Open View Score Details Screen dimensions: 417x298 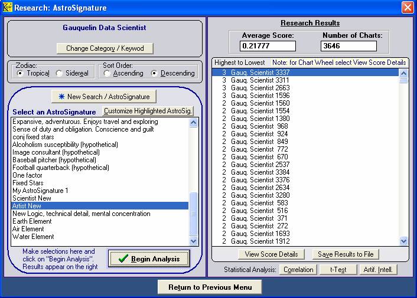271,254
